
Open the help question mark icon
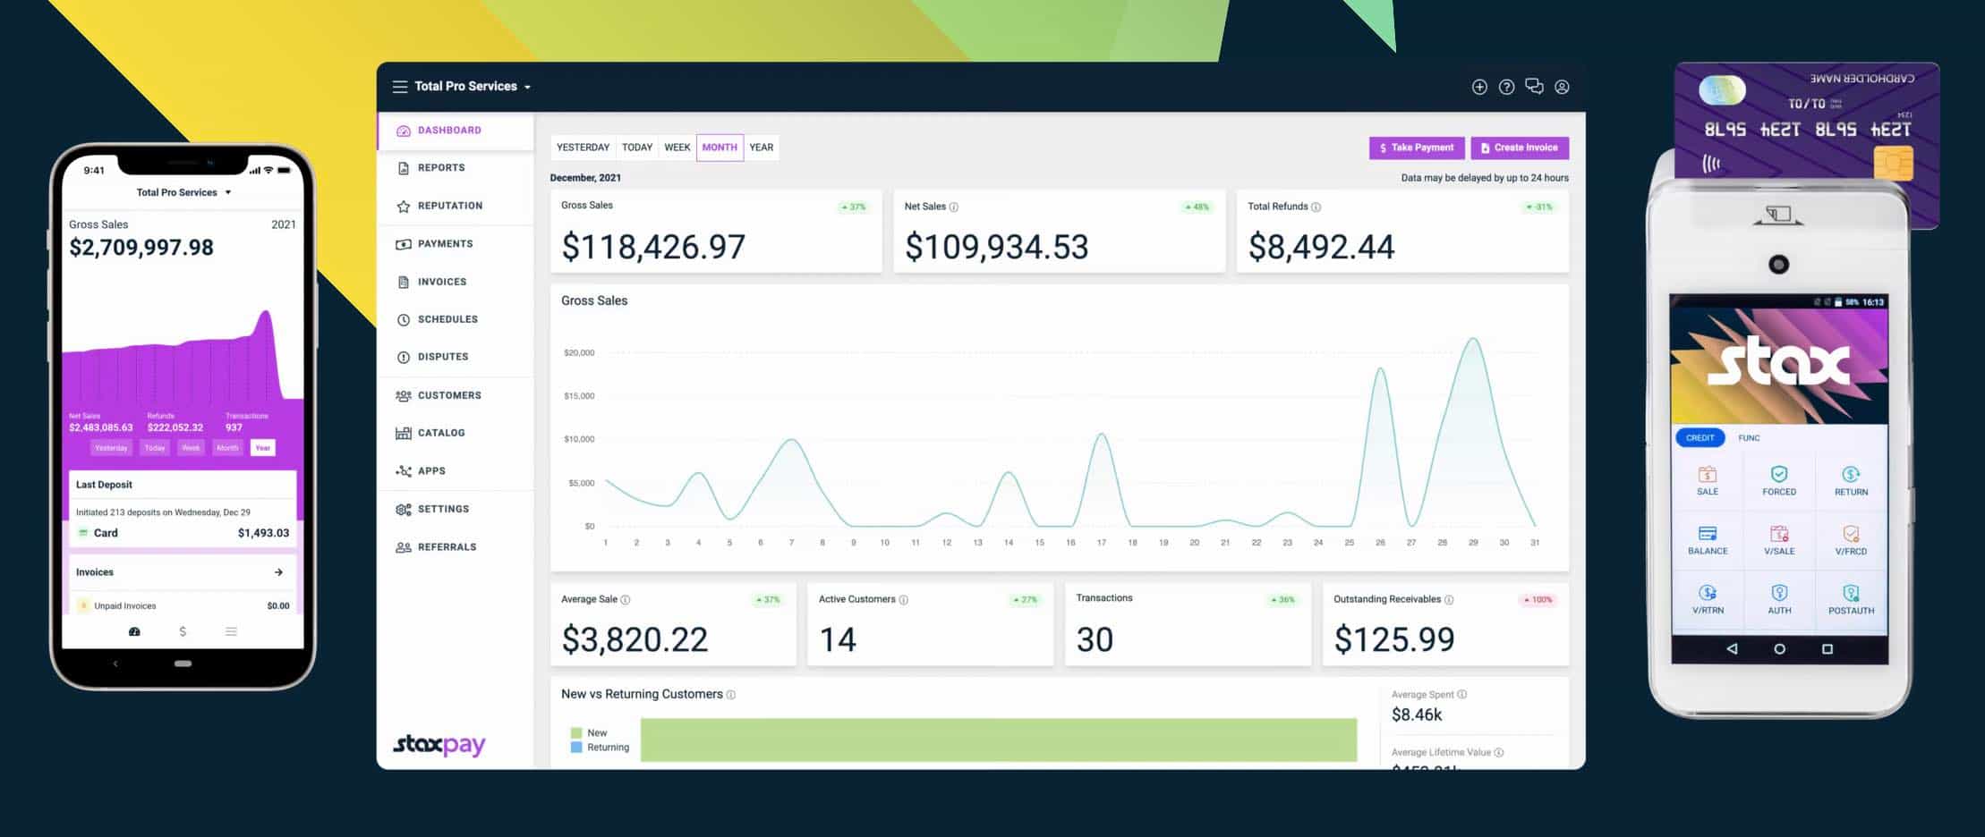point(1507,87)
